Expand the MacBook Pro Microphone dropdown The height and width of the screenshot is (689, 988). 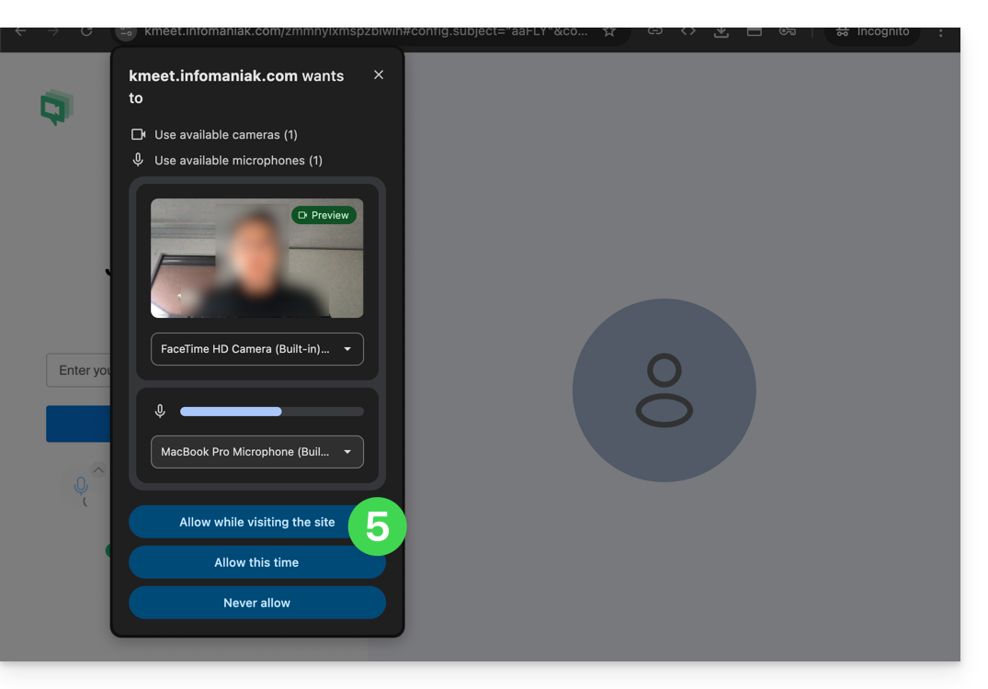(x=257, y=452)
